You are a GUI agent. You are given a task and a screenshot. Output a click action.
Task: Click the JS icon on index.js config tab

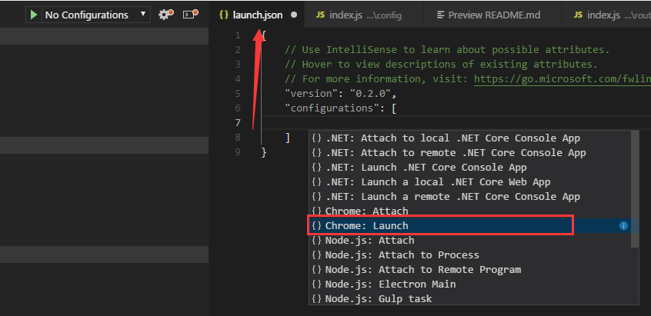coord(320,15)
